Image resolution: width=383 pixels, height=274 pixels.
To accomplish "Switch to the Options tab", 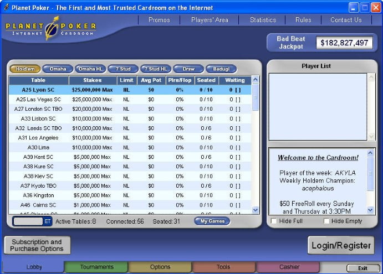I will [x=160, y=267].
